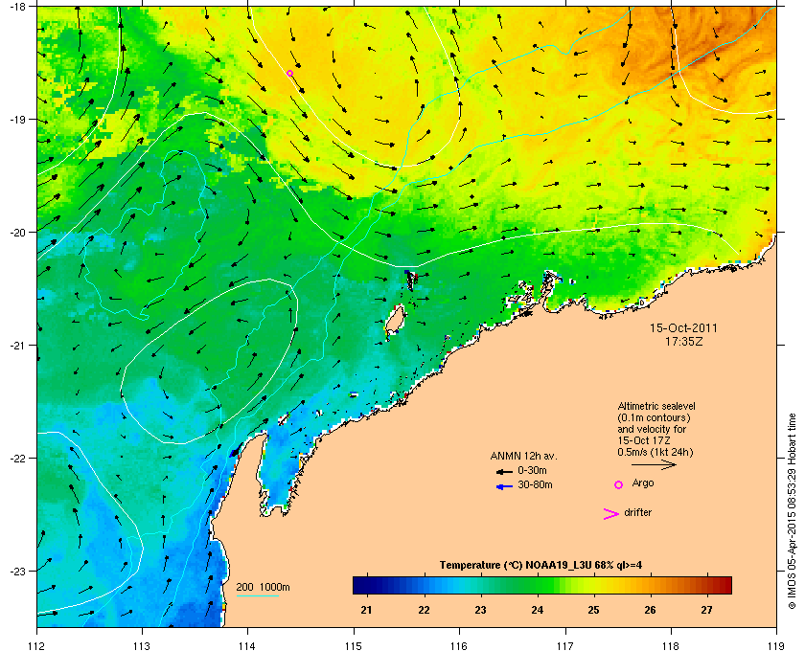
Task: Click the Temperature NOAA19_L3U colorbar title
Action: (x=540, y=565)
